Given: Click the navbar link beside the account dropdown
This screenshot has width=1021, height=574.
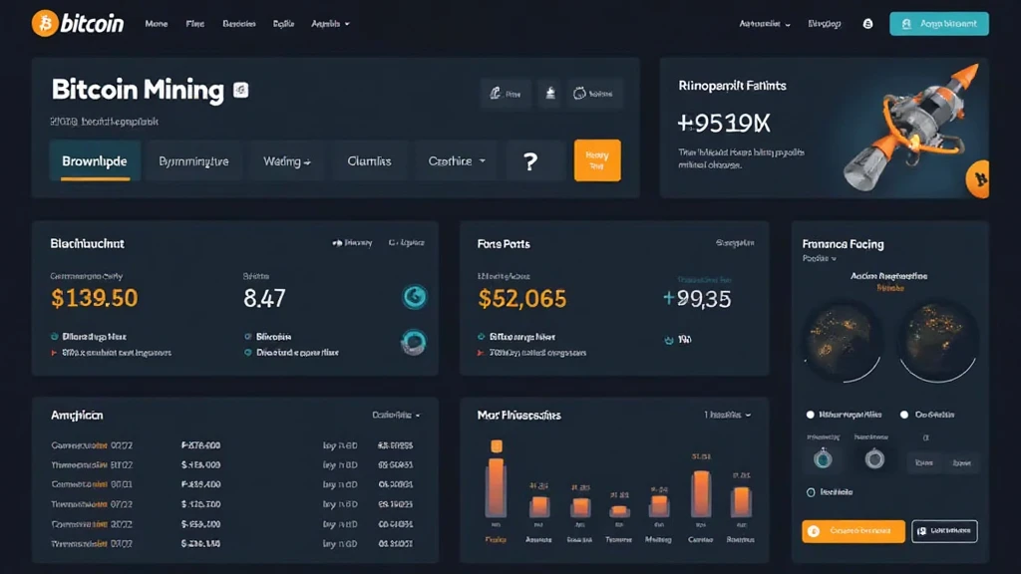Looking at the screenshot, I should coord(825,24).
